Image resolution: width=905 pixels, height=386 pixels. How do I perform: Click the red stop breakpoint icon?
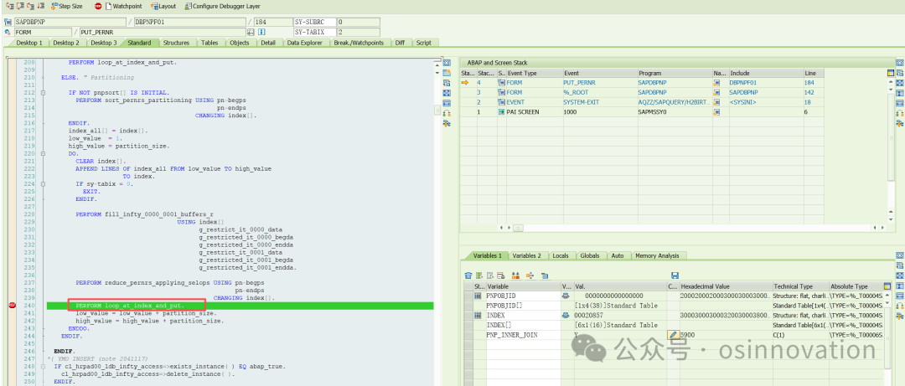point(98,7)
